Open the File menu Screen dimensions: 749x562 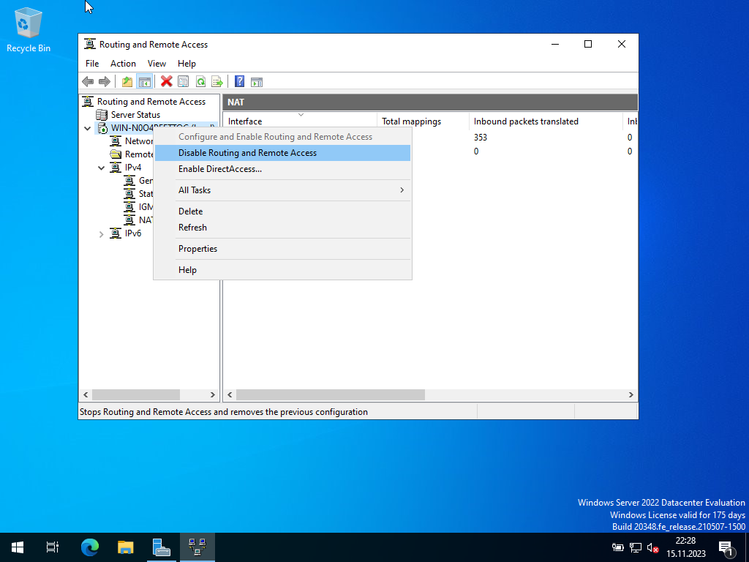point(92,64)
